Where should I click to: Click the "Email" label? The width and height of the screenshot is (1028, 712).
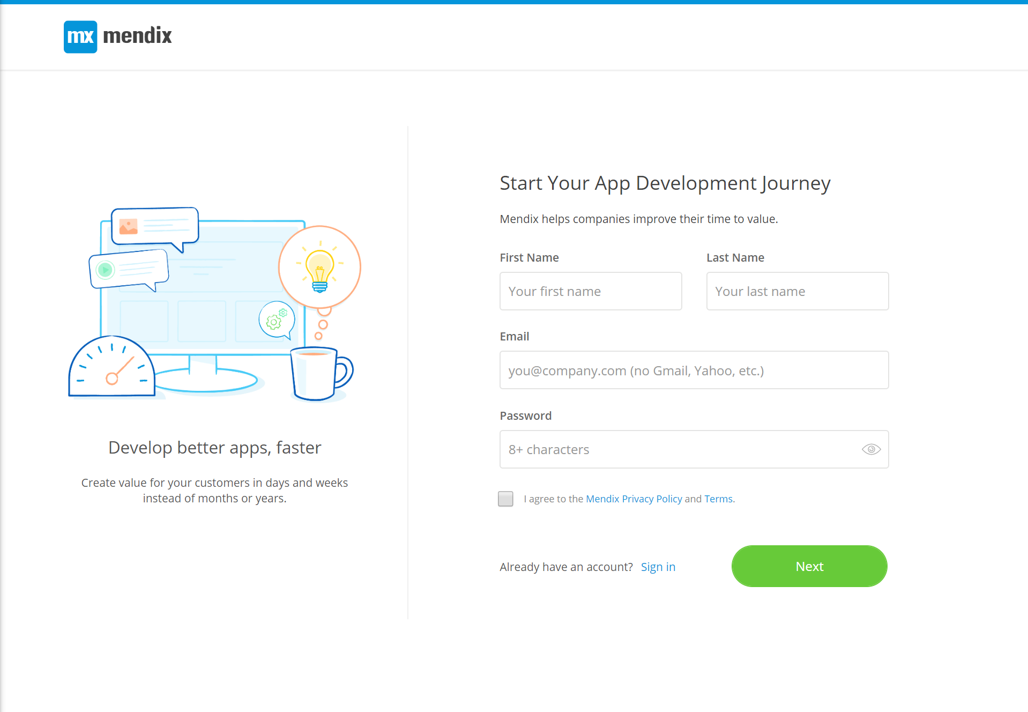515,336
